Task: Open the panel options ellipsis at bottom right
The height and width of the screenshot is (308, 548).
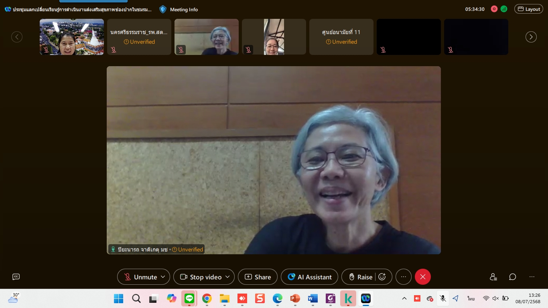Action: (532, 277)
